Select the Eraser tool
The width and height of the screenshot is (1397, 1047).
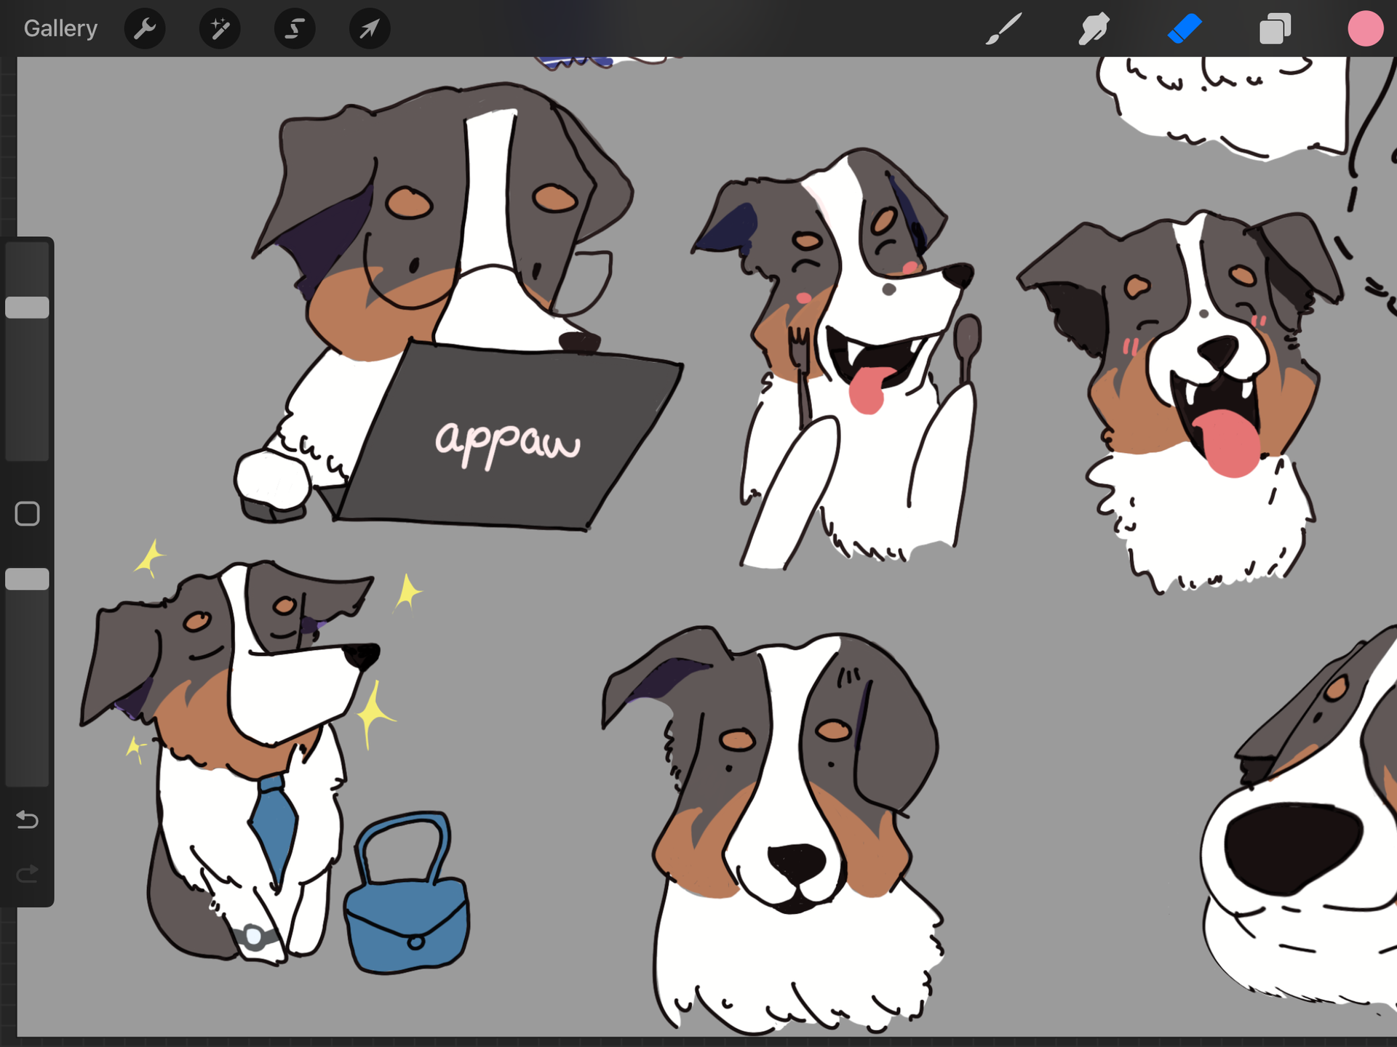(1185, 29)
